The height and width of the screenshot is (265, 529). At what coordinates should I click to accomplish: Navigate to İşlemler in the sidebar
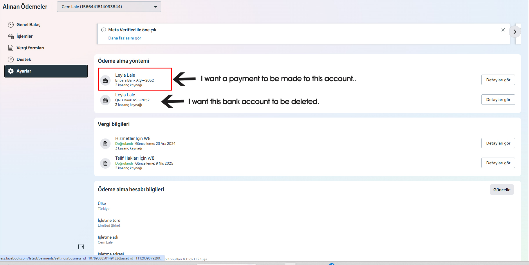(25, 36)
